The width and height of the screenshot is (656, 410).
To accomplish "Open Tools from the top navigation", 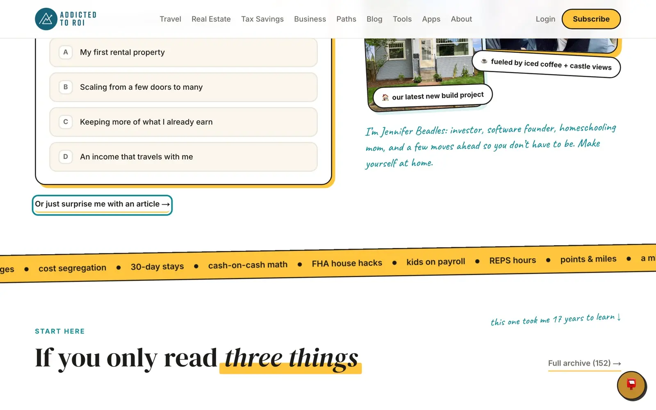I will (x=402, y=19).
